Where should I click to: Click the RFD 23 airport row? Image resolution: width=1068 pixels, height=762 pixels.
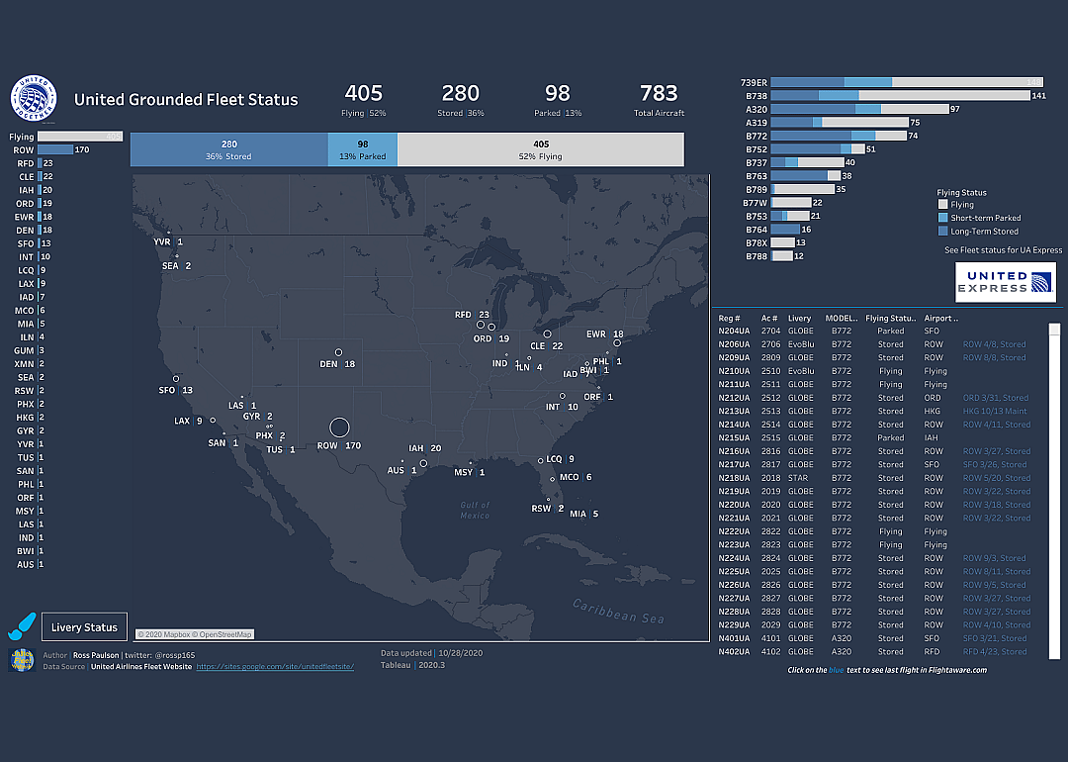coord(35,163)
